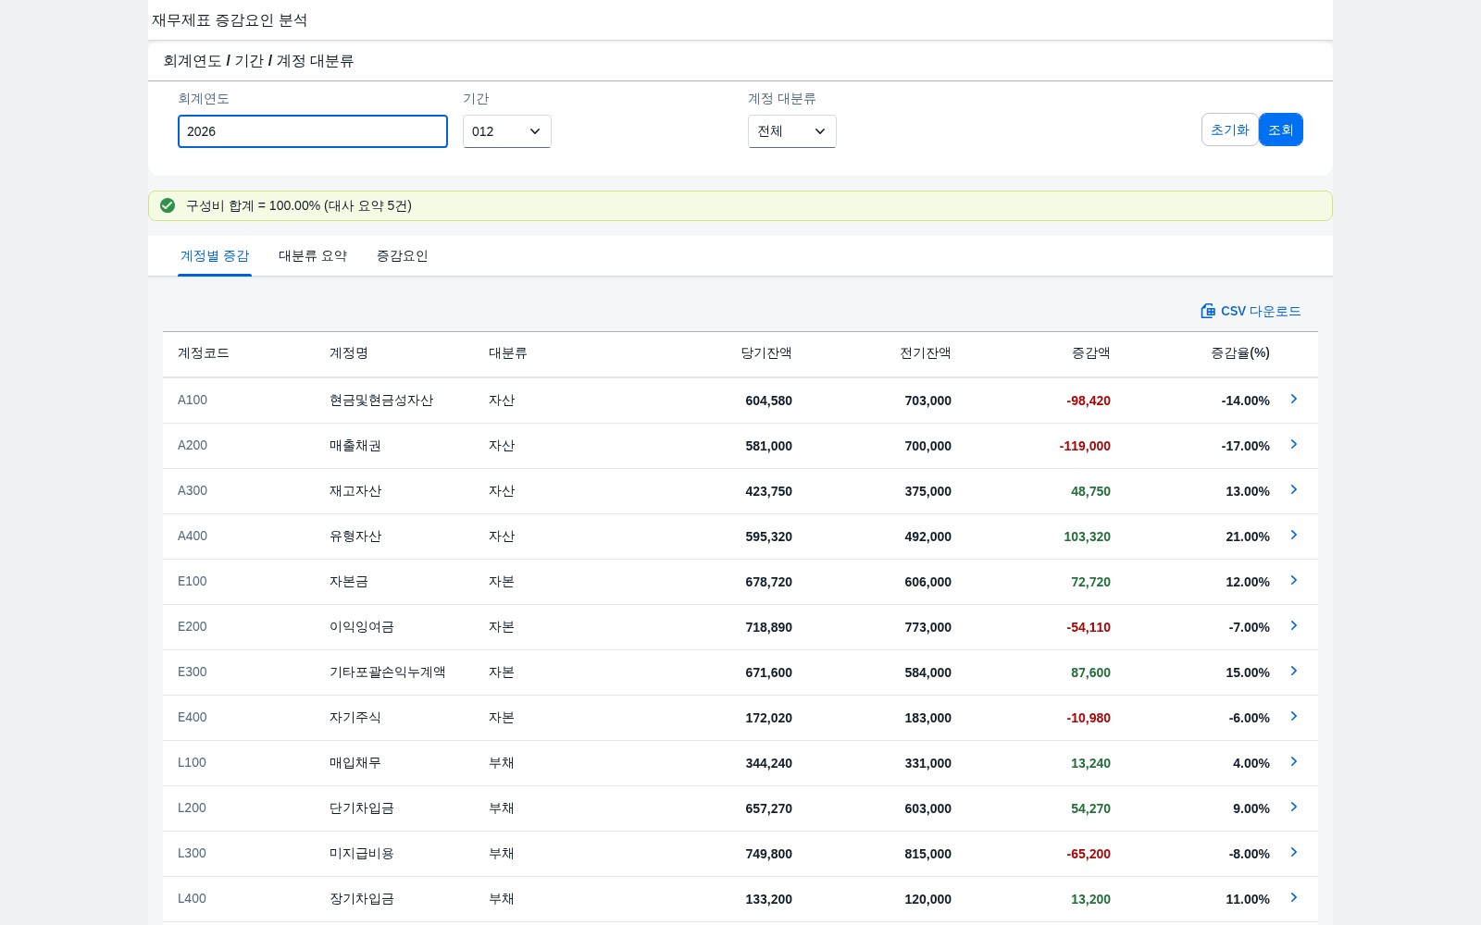This screenshot has width=1481, height=925.
Task: Click the -98,420 change amount
Action: point(1089,401)
